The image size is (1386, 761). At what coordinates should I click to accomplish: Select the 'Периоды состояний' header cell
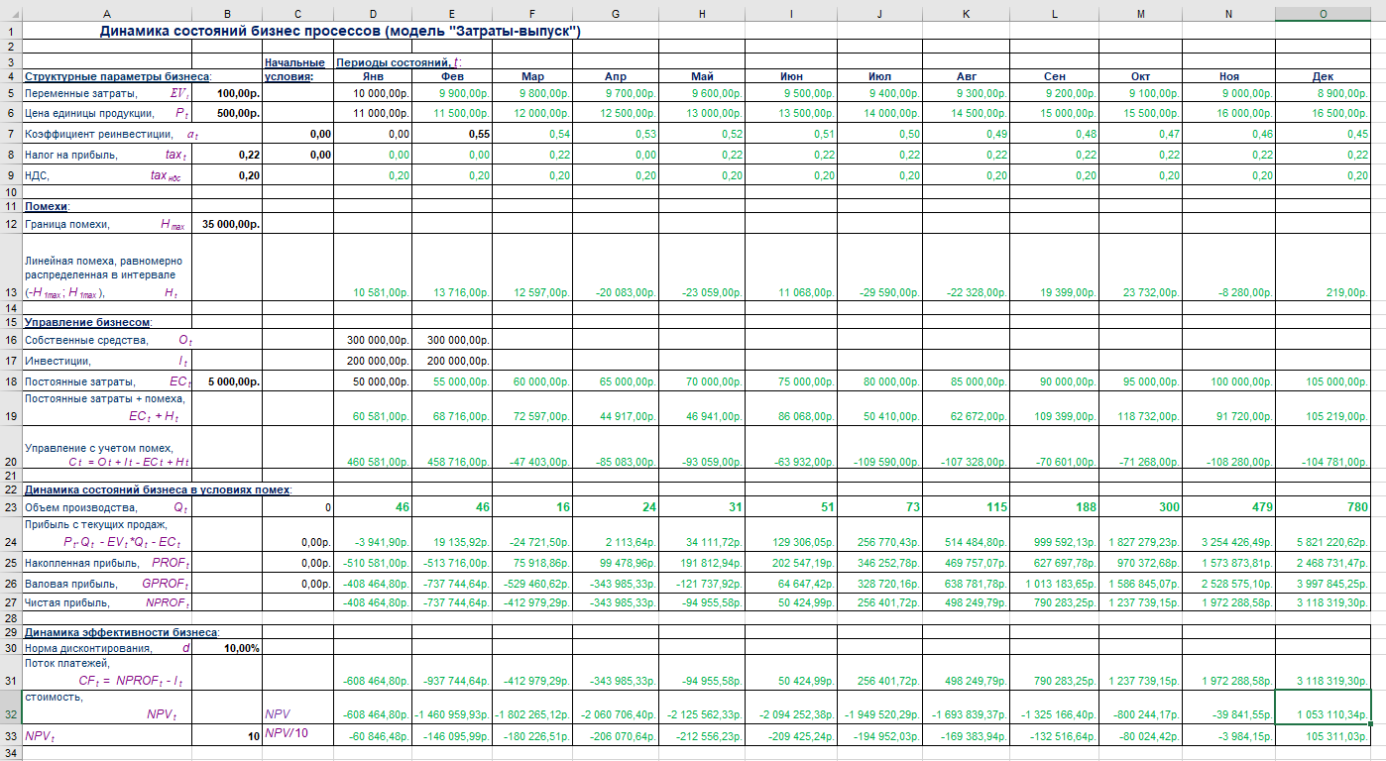click(400, 61)
